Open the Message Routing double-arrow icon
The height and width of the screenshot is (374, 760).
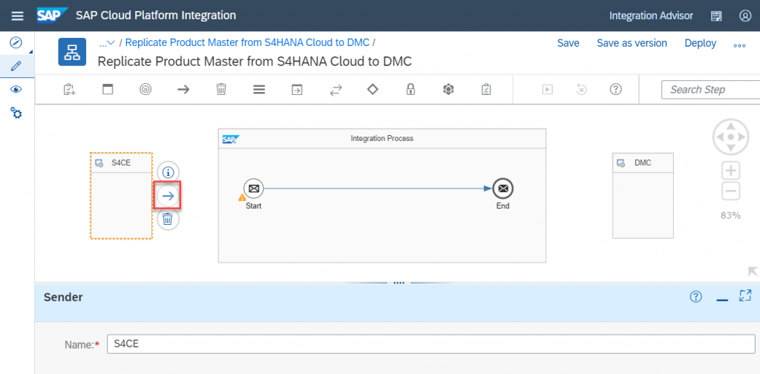tap(336, 90)
